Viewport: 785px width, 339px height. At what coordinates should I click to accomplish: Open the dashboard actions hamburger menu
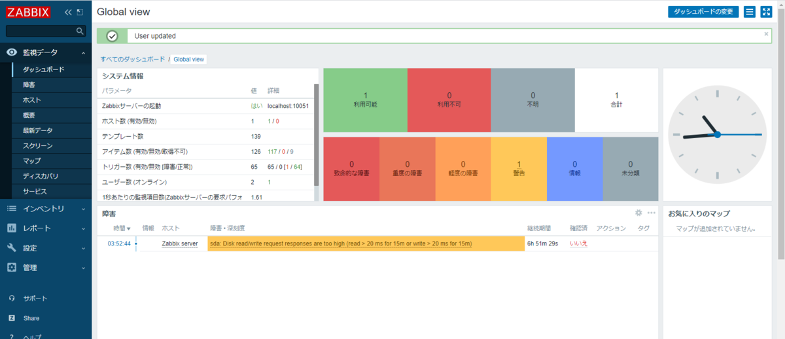click(750, 12)
